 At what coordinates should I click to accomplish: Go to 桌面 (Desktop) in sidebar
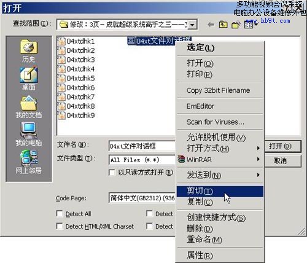coord(29,79)
